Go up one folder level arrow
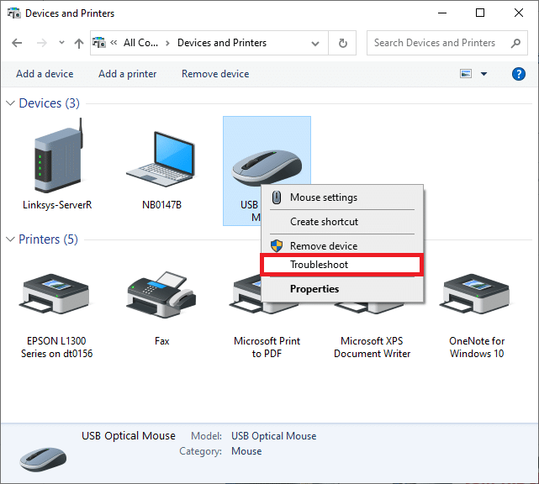Screen dimensions: 539x484 tap(78, 43)
